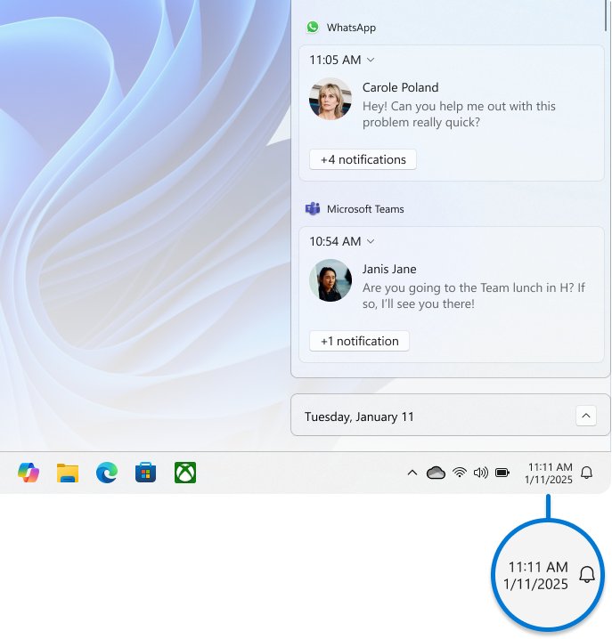Click the notification bell in taskbar
612x639 pixels.
tap(587, 473)
